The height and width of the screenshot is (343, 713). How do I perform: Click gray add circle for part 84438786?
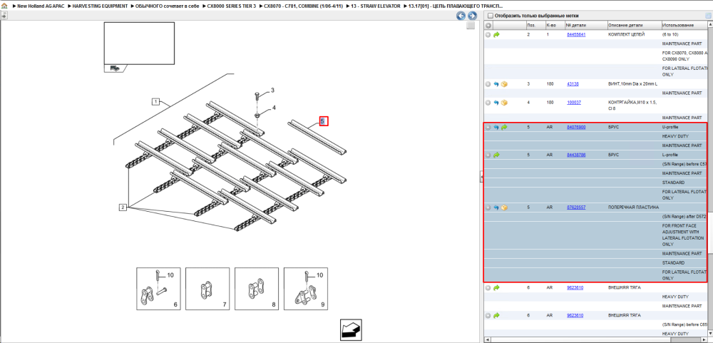point(488,155)
